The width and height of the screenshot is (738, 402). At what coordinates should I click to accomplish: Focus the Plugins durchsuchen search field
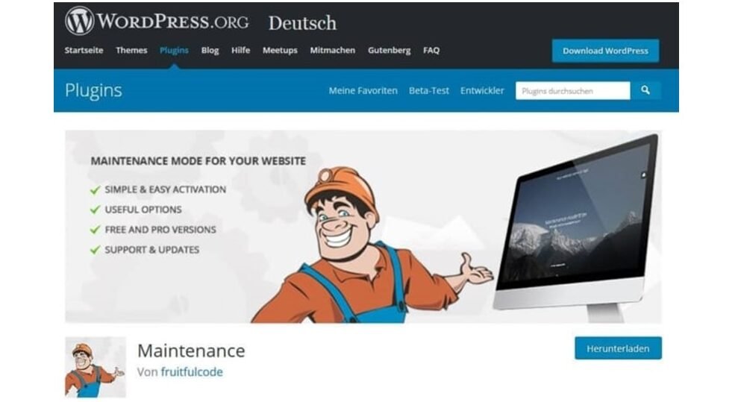[573, 91]
